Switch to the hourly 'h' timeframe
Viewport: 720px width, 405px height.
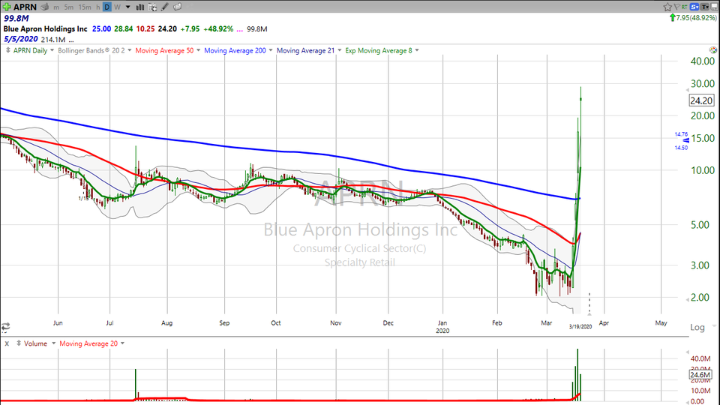coord(97,7)
